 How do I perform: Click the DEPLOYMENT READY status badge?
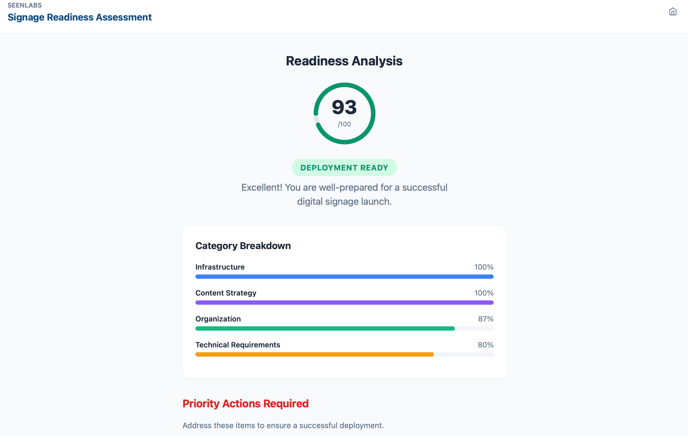click(x=344, y=167)
